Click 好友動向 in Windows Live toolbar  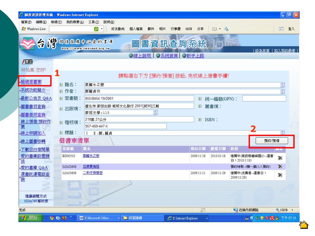coord(118,29)
